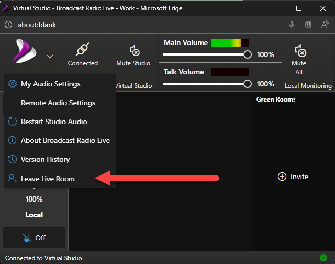Click the muted microphone icon
The width and height of the screenshot is (335, 264).
27,238
